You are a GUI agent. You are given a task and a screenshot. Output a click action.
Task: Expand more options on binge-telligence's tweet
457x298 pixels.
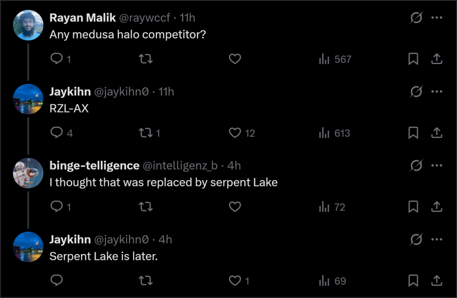pyautogui.click(x=436, y=165)
